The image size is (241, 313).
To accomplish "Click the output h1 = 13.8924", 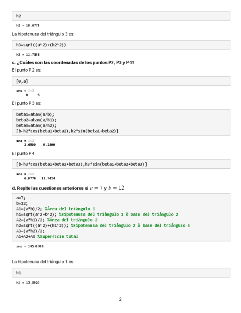I will [28, 282].
